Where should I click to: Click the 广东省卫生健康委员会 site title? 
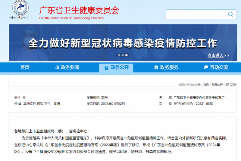point(79,10)
